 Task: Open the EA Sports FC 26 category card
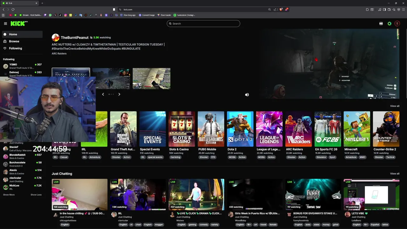point(328,129)
